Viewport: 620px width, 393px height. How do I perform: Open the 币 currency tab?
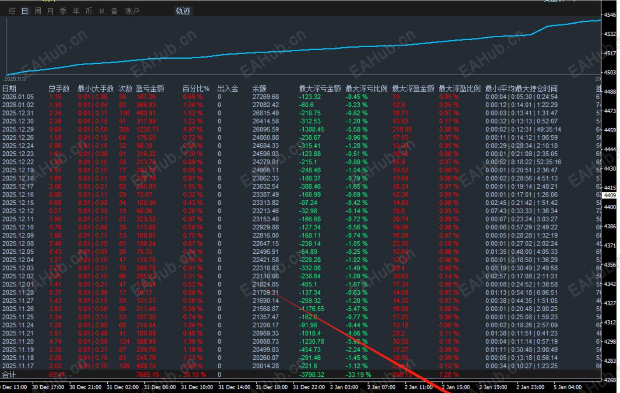pos(88,11)
